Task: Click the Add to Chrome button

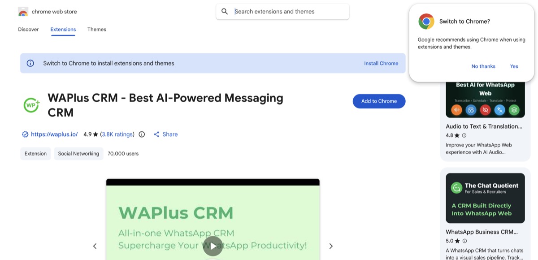Action: click(x=379, y=101)
